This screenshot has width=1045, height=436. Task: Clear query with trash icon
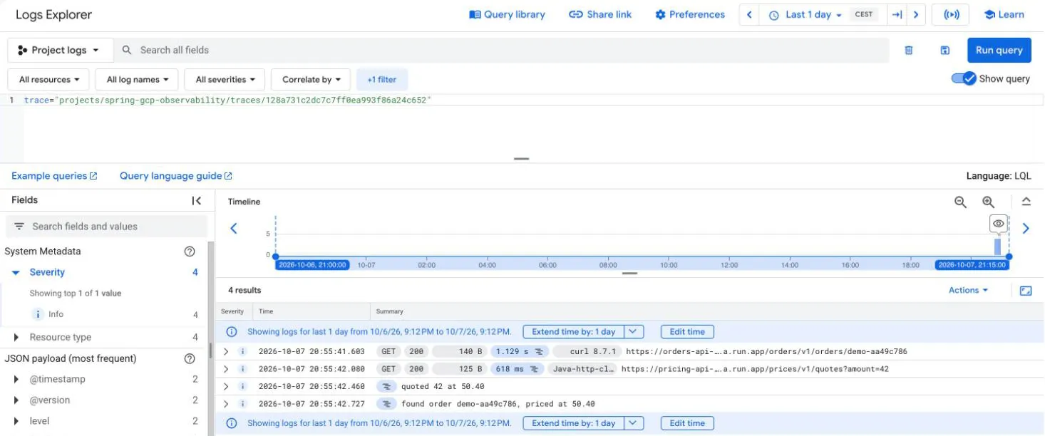coord(909,51)
